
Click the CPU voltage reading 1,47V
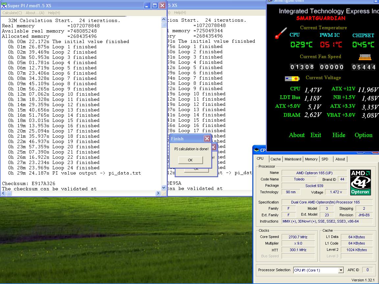tap(313, 90)
